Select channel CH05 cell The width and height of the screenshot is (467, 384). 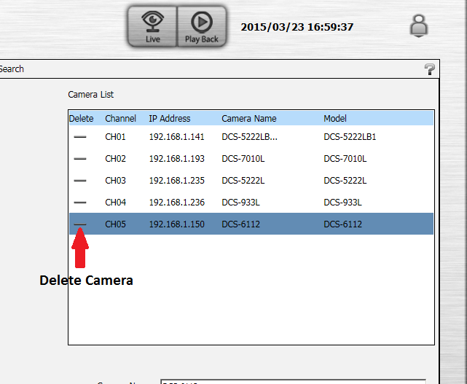(x=115, y=224)
